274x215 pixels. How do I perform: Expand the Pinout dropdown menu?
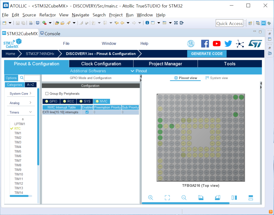click(x=139, y=71)
